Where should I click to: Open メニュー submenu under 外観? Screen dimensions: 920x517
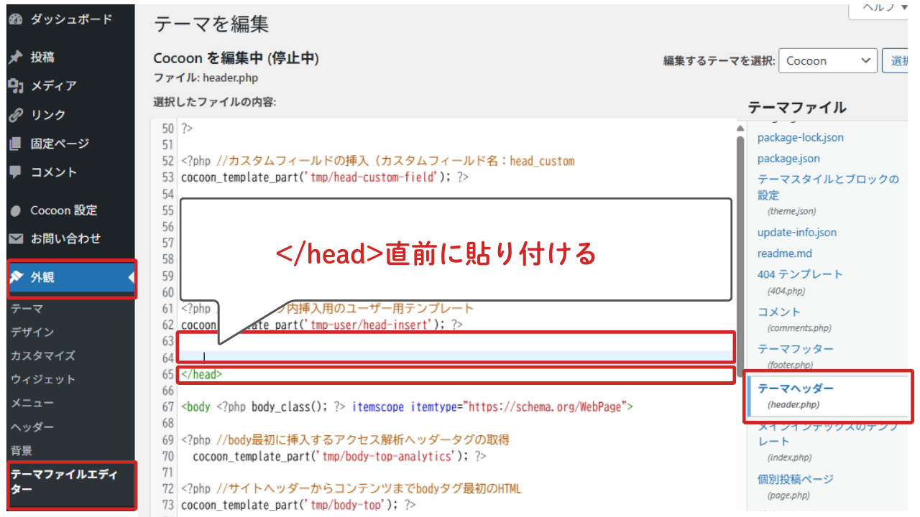point(32,404)
